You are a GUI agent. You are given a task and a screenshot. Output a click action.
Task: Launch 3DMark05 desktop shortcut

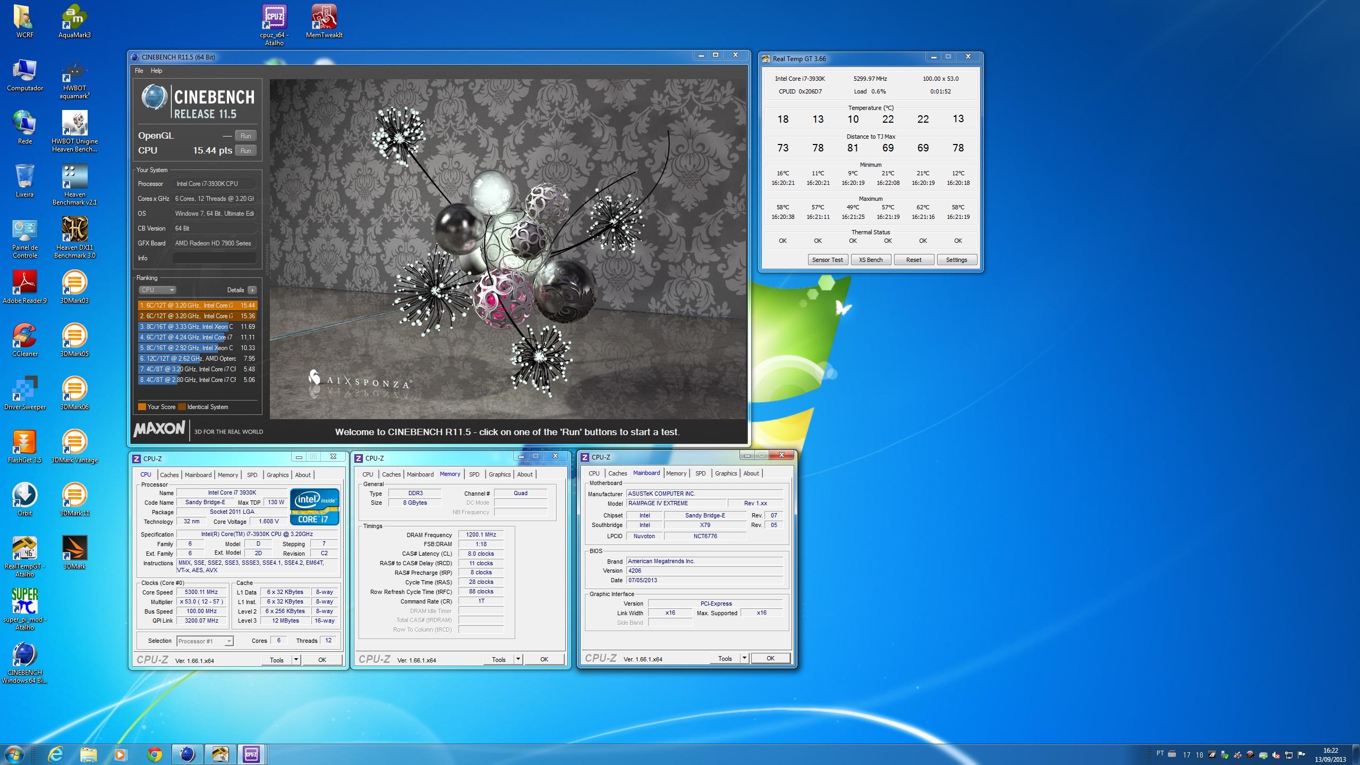(74, 340)
